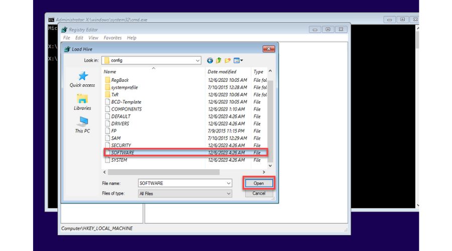Create a new folder icon
Viewport: 452px width, 251px height.
[228, 61]
